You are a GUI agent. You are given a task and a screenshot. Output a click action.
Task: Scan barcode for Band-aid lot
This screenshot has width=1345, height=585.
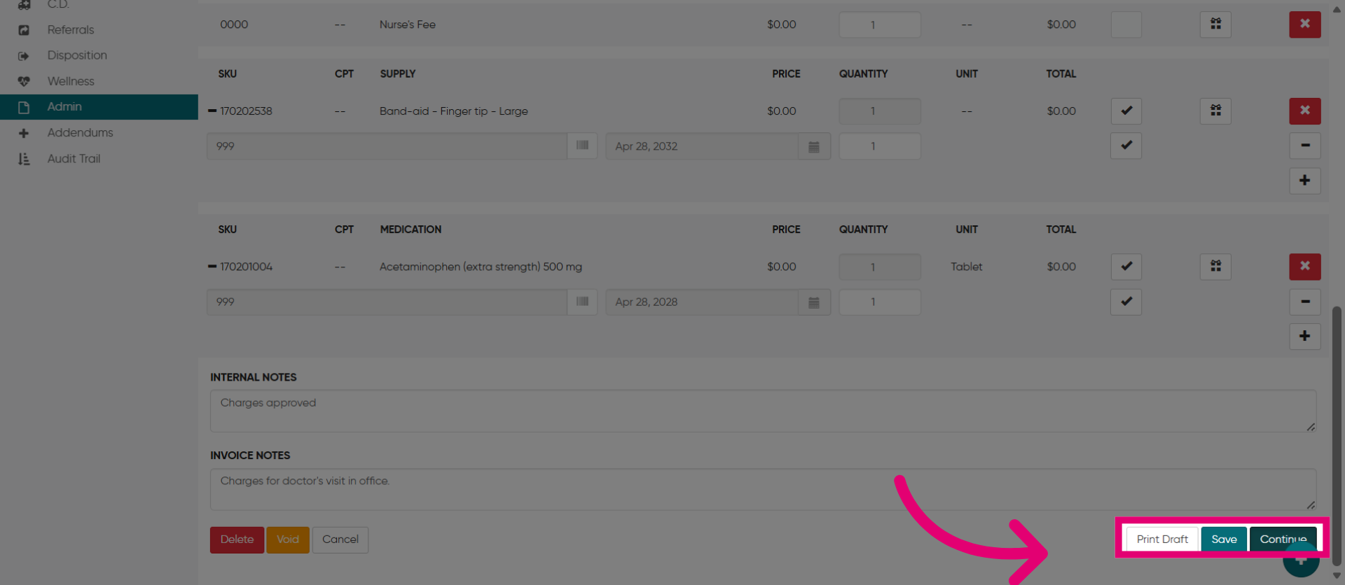click(582, 146)
